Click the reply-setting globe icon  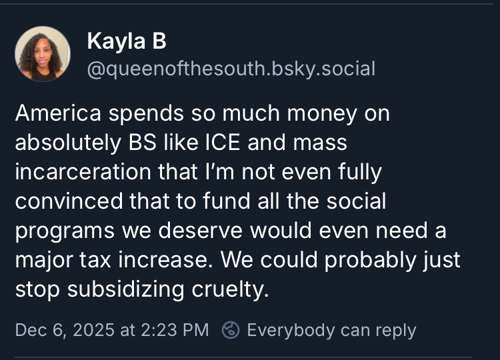pos(231,330)
